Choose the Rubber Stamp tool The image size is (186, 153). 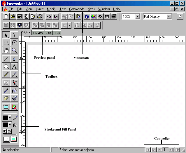click(x=14, y=98)
